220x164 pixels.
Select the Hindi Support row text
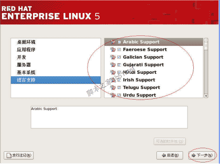point(140,72)
